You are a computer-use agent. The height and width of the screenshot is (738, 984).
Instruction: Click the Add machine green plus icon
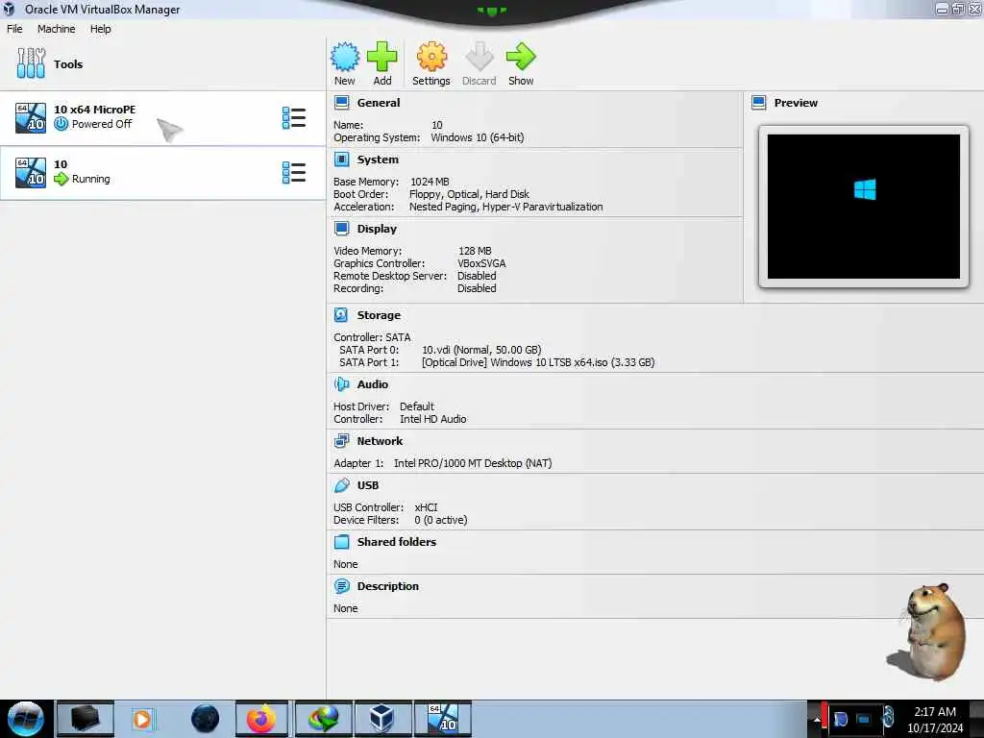[381, 57]
